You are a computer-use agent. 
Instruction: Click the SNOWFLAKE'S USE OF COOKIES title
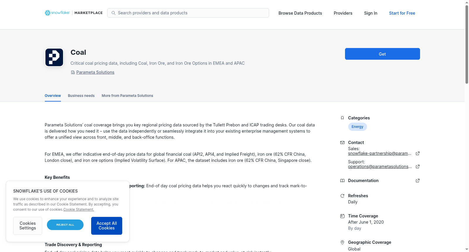45,191
